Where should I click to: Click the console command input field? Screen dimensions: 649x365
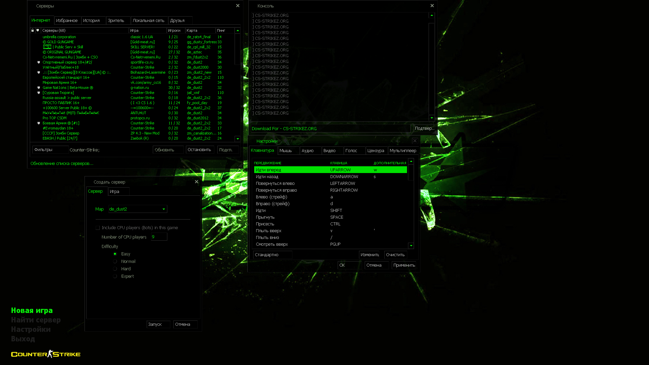tap(331, 128)
